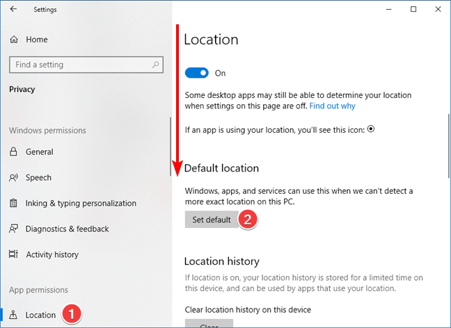Viewport: 451px width, 328px height.
Task: Click the Default location heading
Action: pyautogui.click(x=221, y=168)
